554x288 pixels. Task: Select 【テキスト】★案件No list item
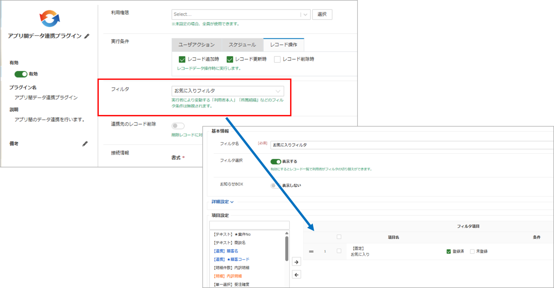(232, 234)
